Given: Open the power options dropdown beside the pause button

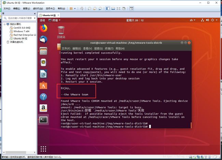Looking at the screenshot, I should click(x=75, y=9).
